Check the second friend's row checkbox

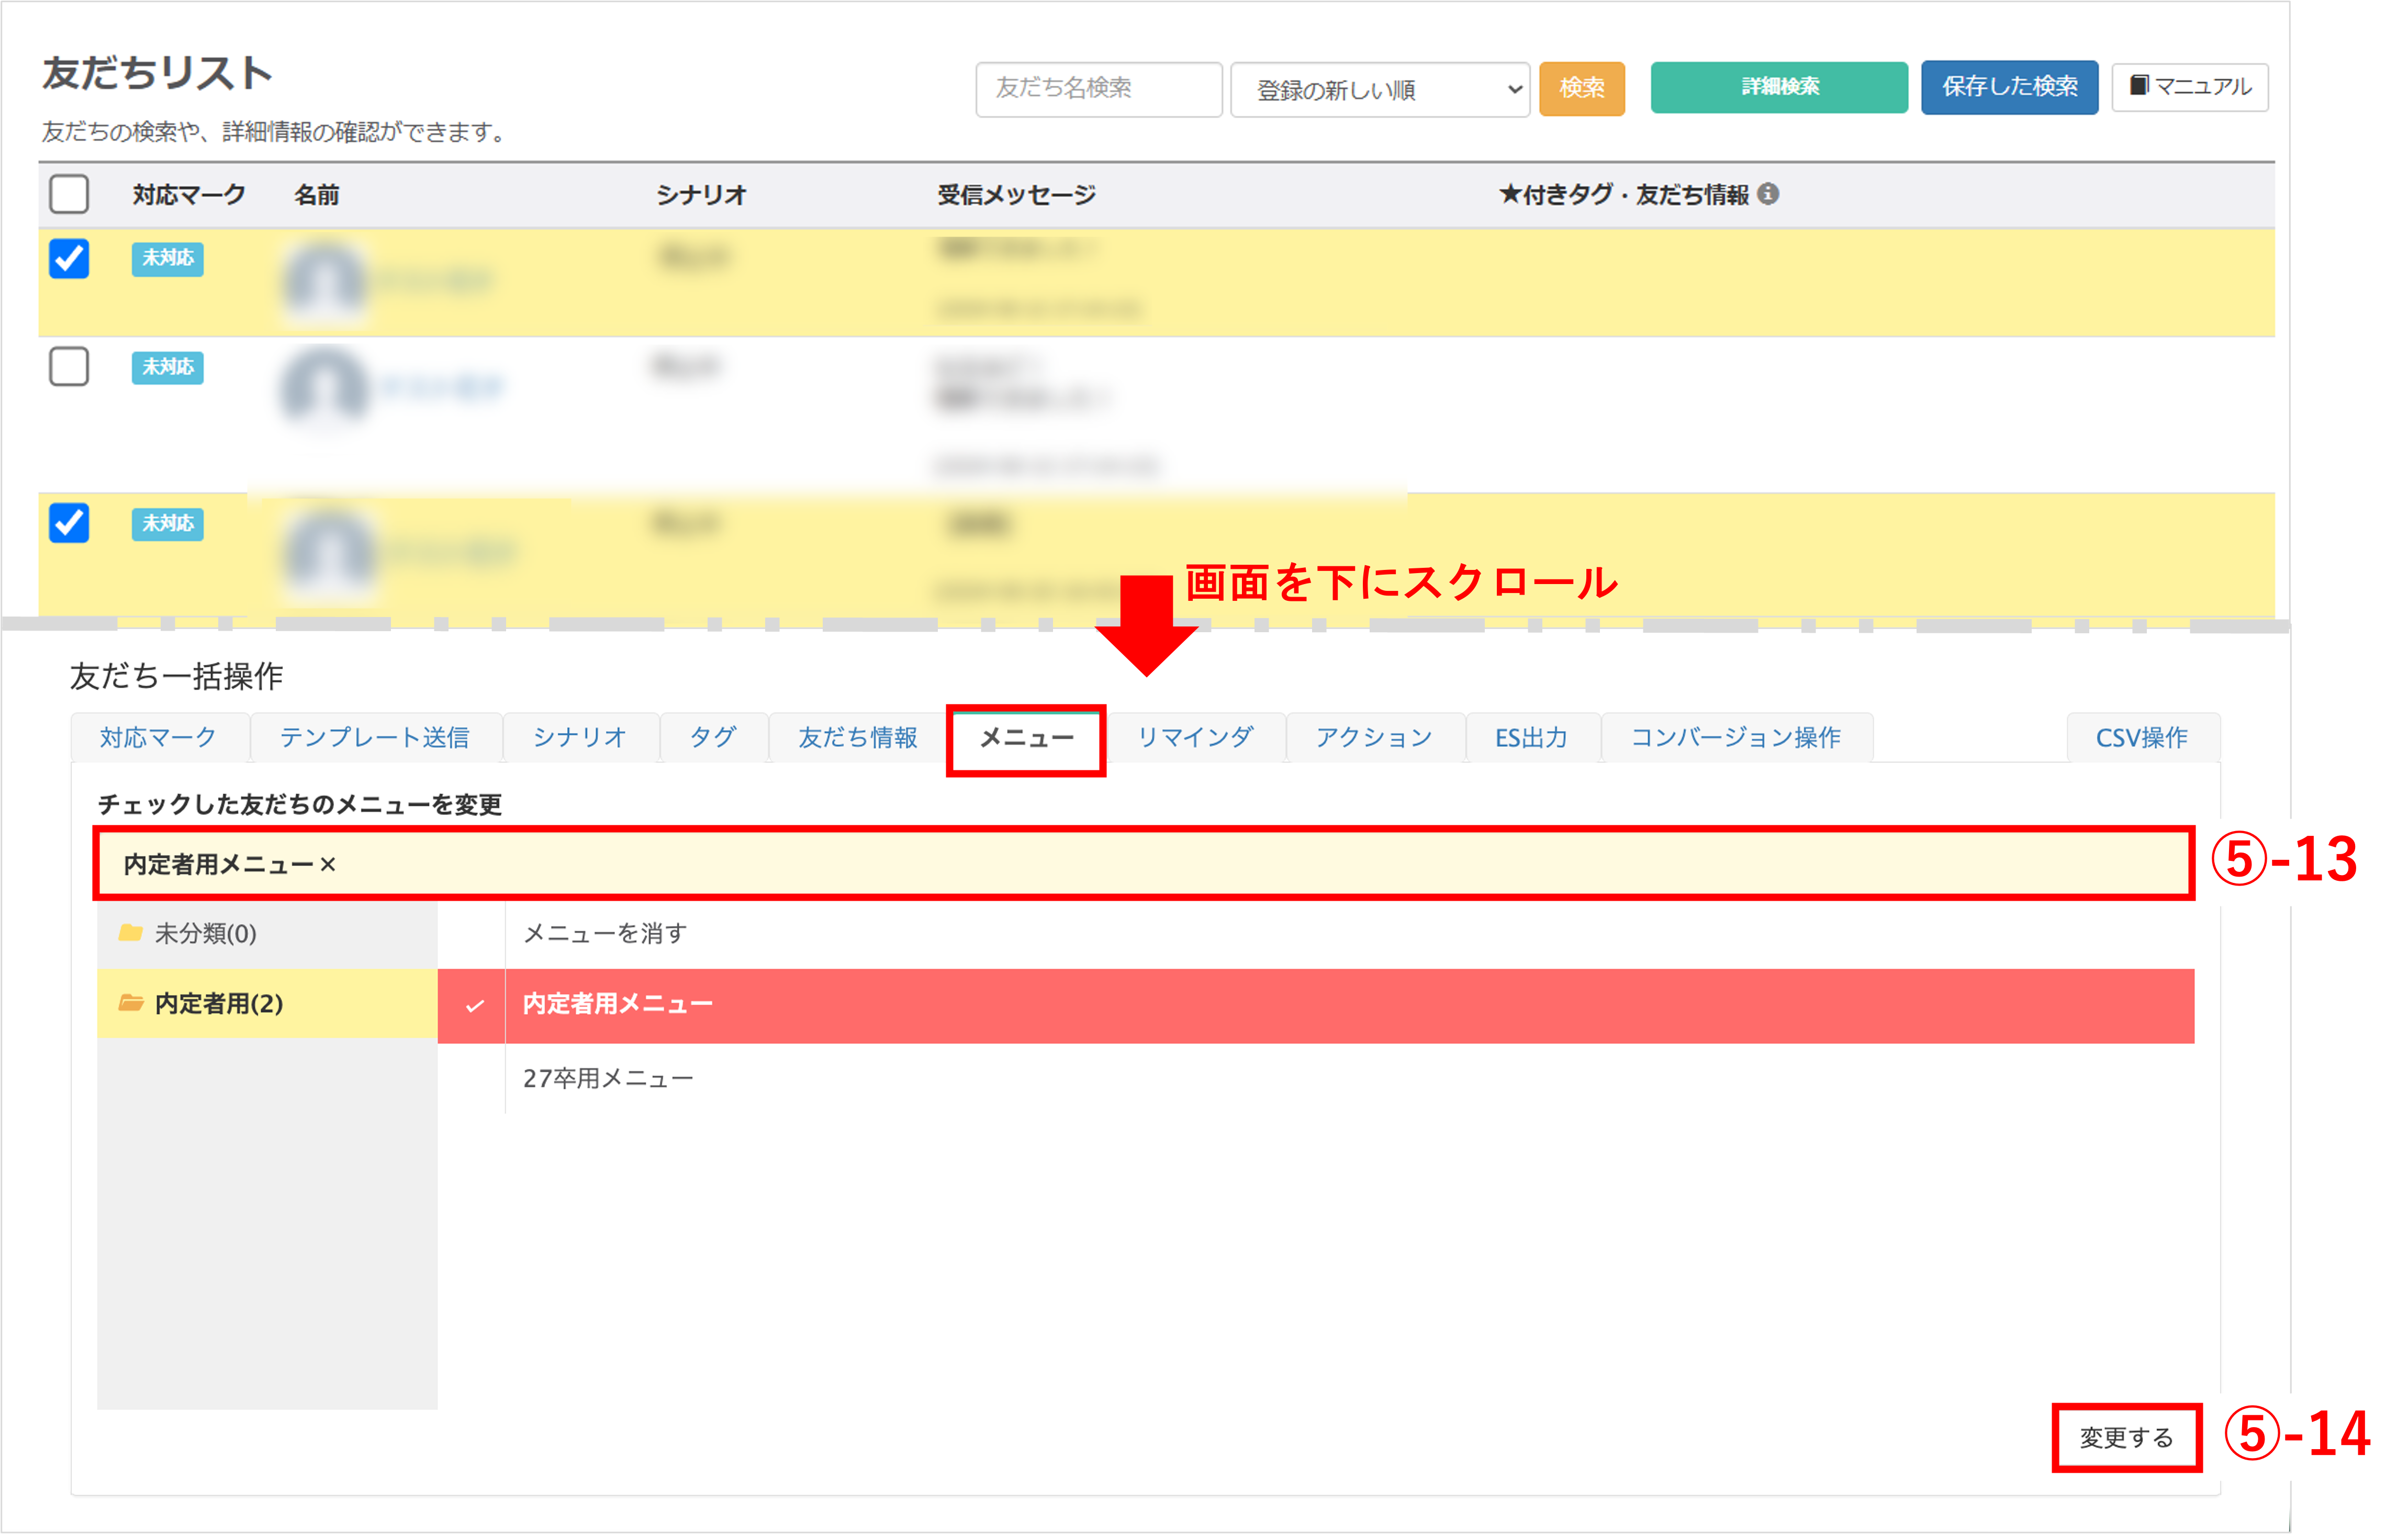point(69,367)
